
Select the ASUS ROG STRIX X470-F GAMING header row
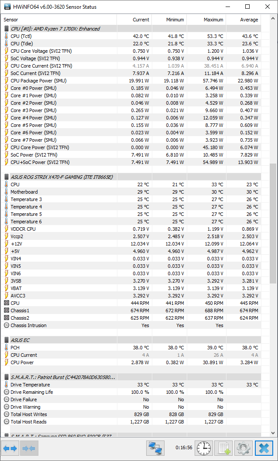click(131, 177)
